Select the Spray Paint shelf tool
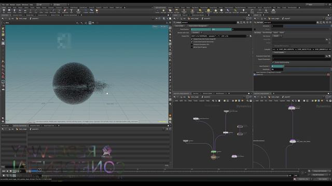 (65, 11)
